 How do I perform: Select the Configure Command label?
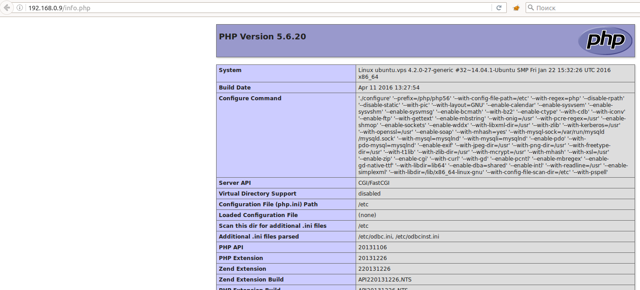tap(250, 98)
